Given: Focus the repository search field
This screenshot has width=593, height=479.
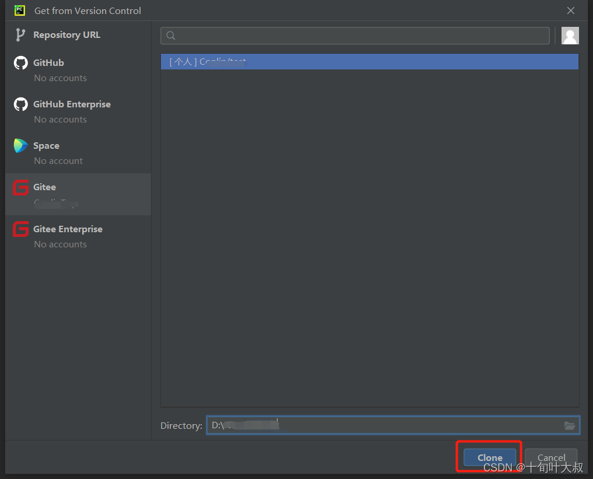Looking at the screenshot, I should click(355, 36).
